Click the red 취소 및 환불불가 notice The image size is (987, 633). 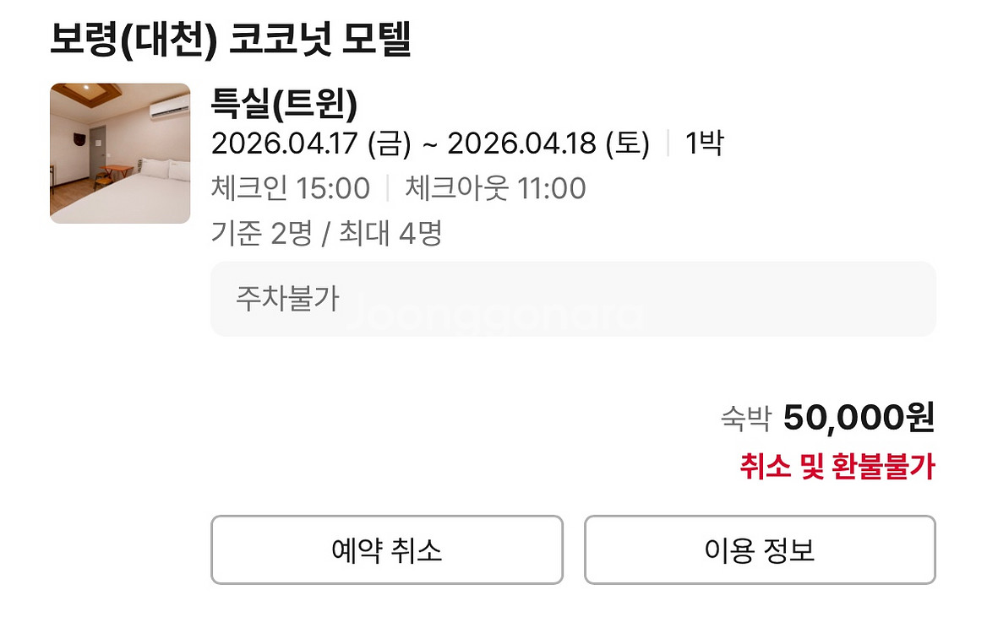[837, 467]
